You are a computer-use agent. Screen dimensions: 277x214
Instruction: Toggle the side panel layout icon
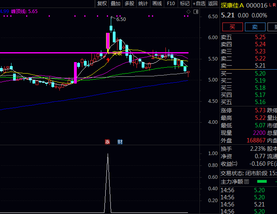tap(196, 12)
